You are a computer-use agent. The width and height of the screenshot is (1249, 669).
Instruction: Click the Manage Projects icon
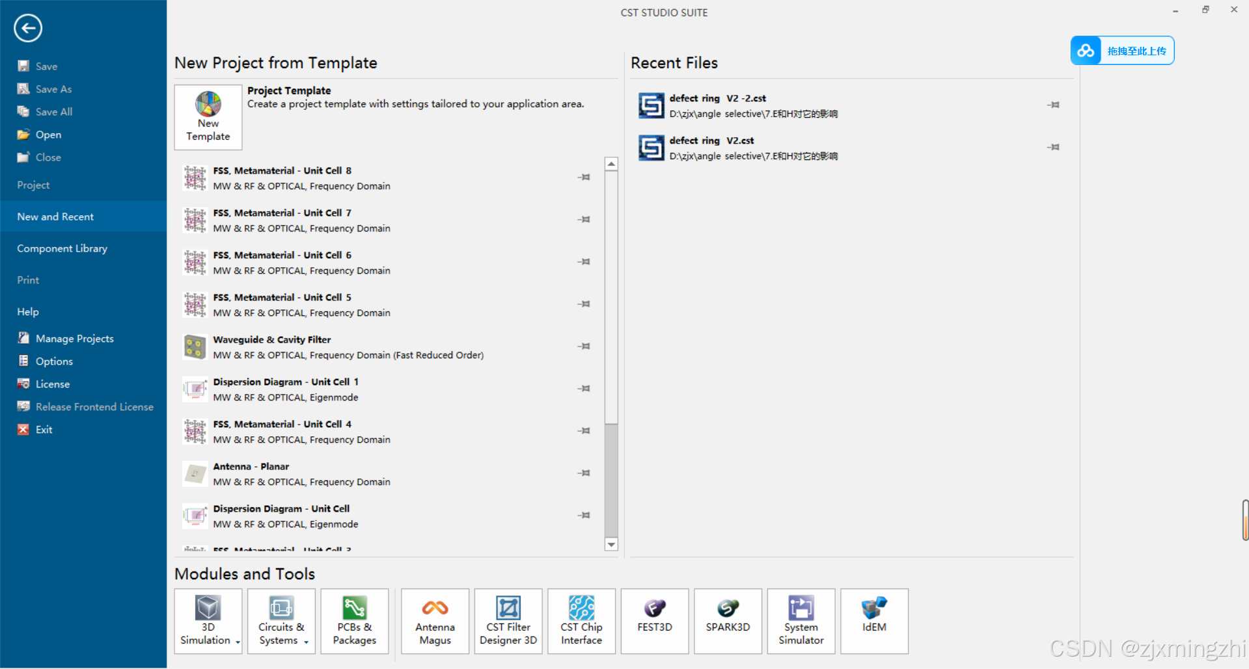tap(23, 338)
